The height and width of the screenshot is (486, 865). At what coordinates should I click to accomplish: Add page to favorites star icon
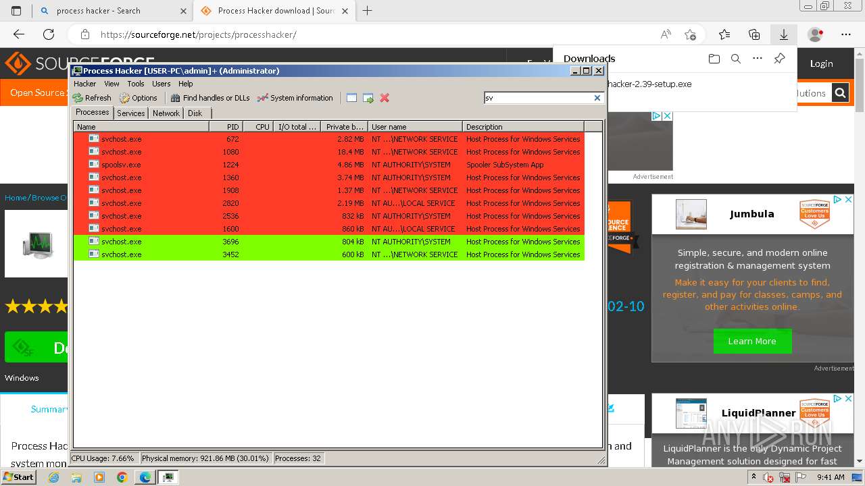690,34
